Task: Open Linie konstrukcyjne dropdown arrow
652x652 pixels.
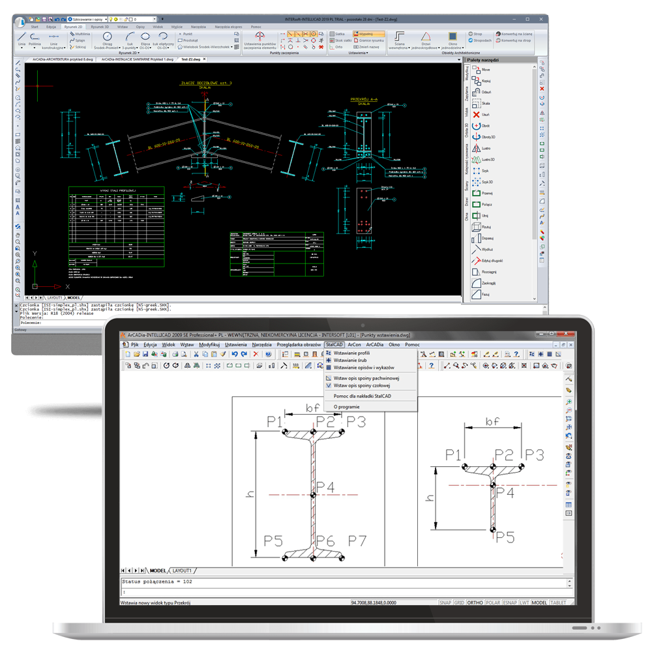Action: point(65,48)
